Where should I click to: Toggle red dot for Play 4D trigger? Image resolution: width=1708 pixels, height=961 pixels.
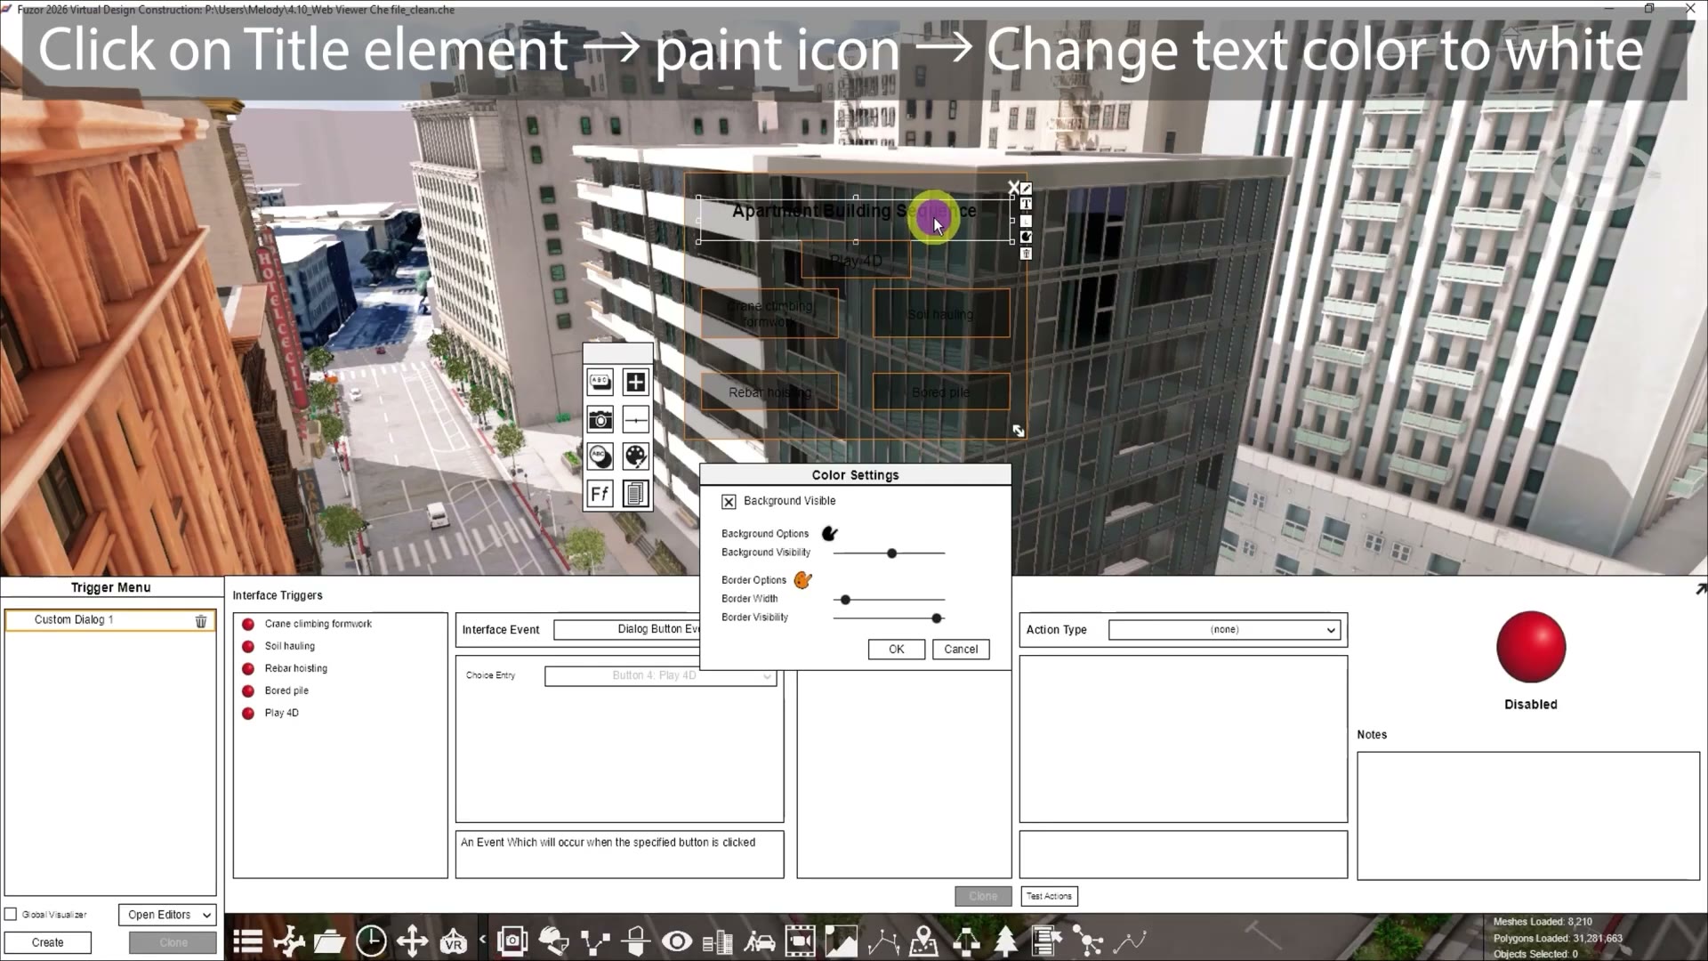click(248, 714)
